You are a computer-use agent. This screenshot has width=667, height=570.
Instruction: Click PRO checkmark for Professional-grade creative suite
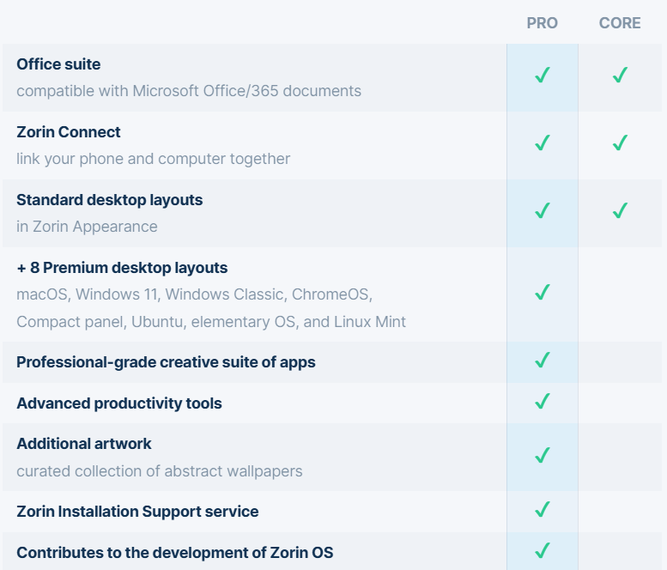click(x=542, y=360)
